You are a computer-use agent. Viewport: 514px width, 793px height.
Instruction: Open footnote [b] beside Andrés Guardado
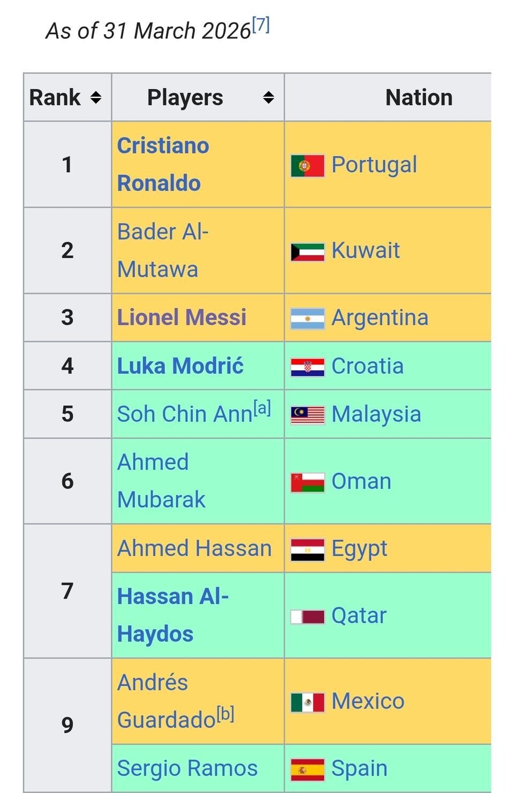click(x=225, y=714)
